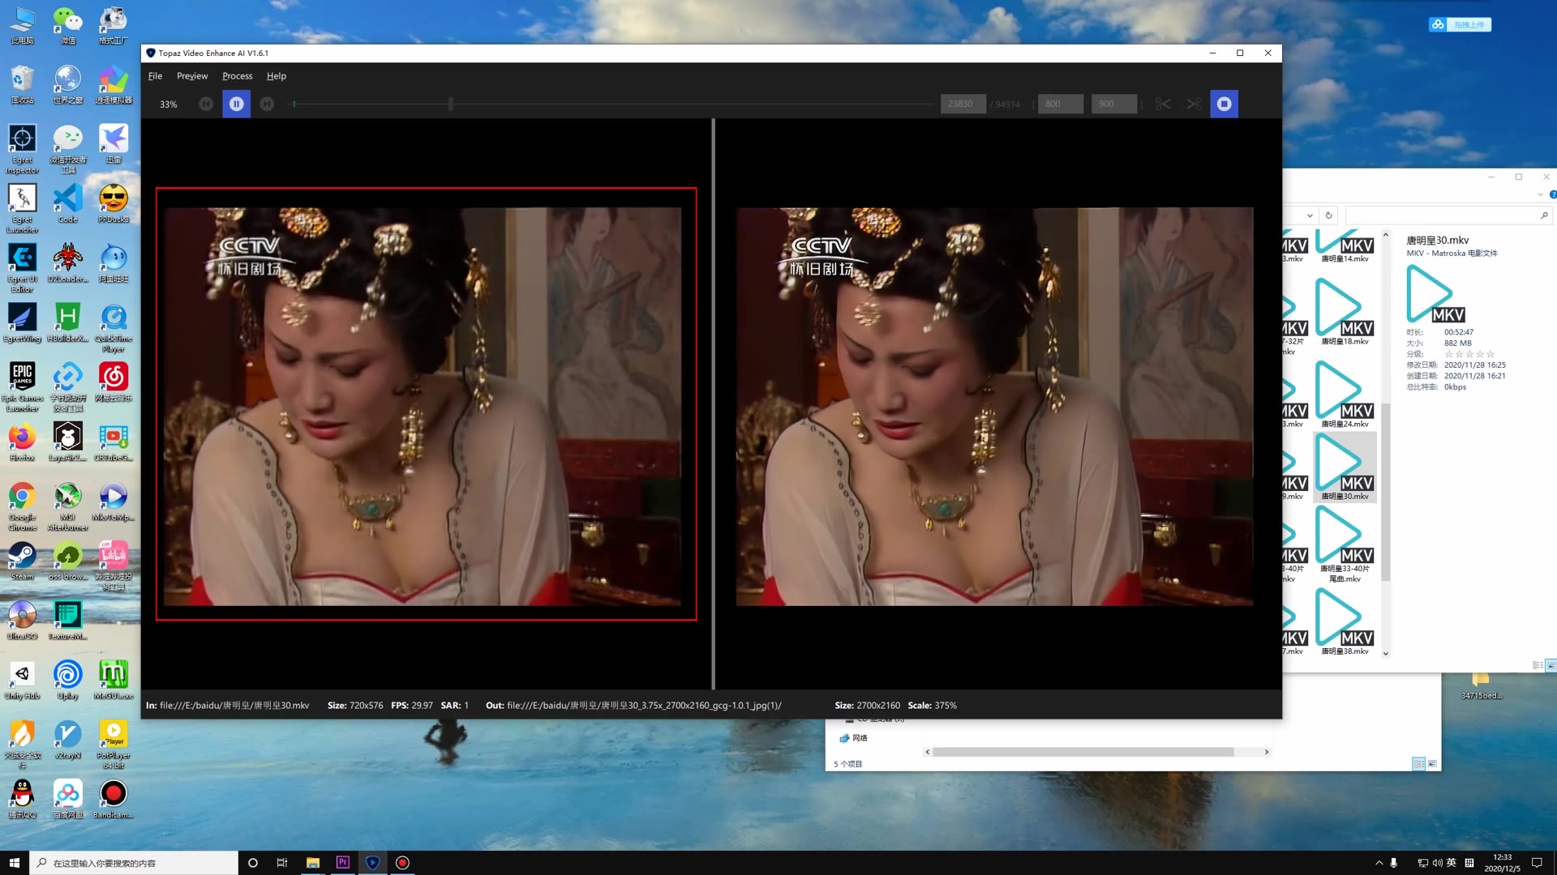Click the start frame field showing 800

1060,104
